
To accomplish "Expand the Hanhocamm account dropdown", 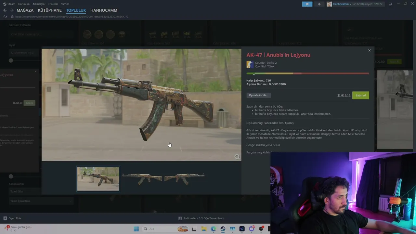I will tap(350, 4).
